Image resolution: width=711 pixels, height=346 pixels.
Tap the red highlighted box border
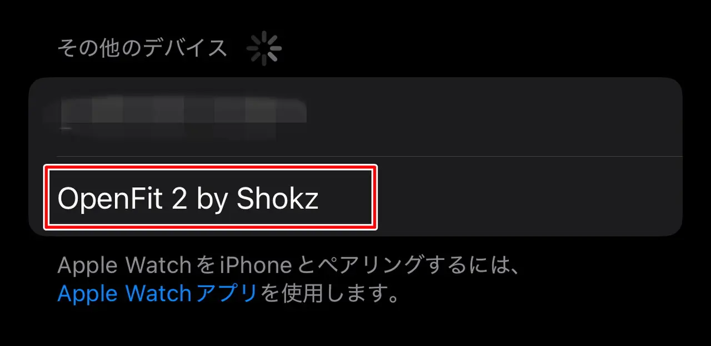click(211, 166)
